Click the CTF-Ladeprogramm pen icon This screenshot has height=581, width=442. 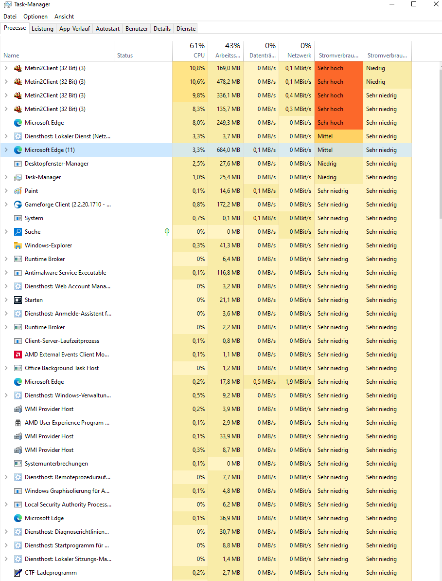[18, 573]
